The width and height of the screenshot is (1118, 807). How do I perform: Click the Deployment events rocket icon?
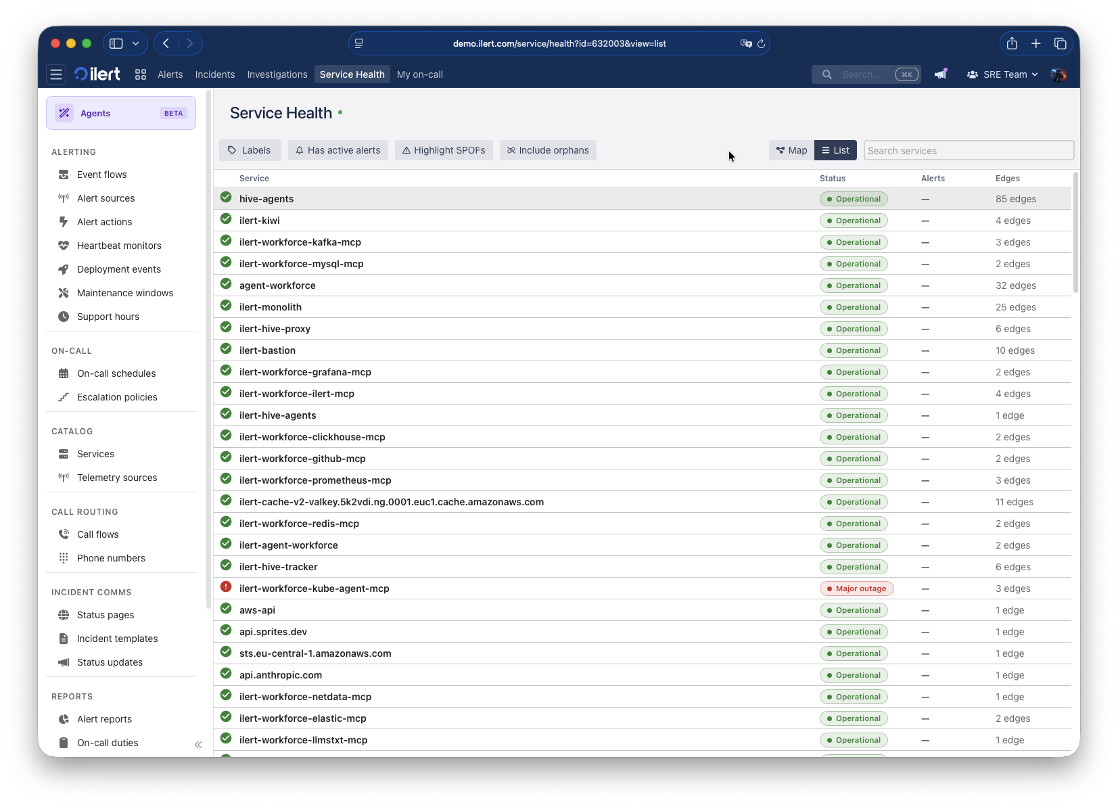pyautogui.click(x=64, y=269)
